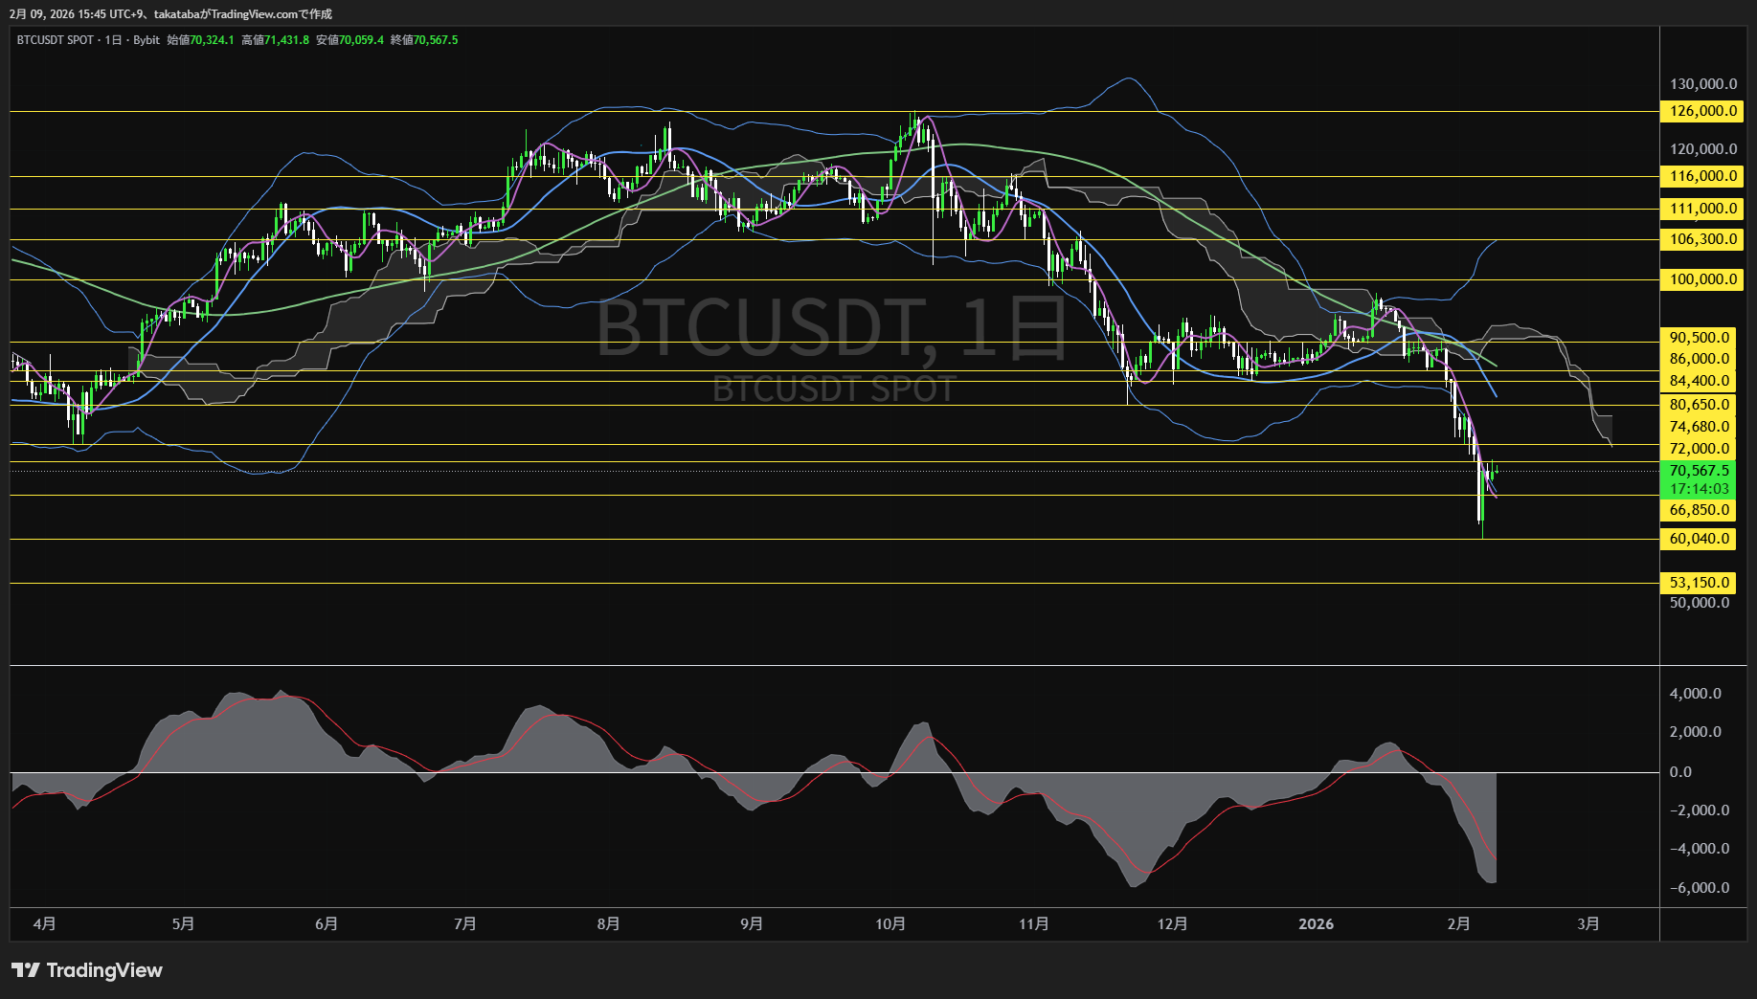Image resolution: width=1757 pixels, height=999 pixels.
Task: Select the 7月 time axis label
Action: point(465,923)
